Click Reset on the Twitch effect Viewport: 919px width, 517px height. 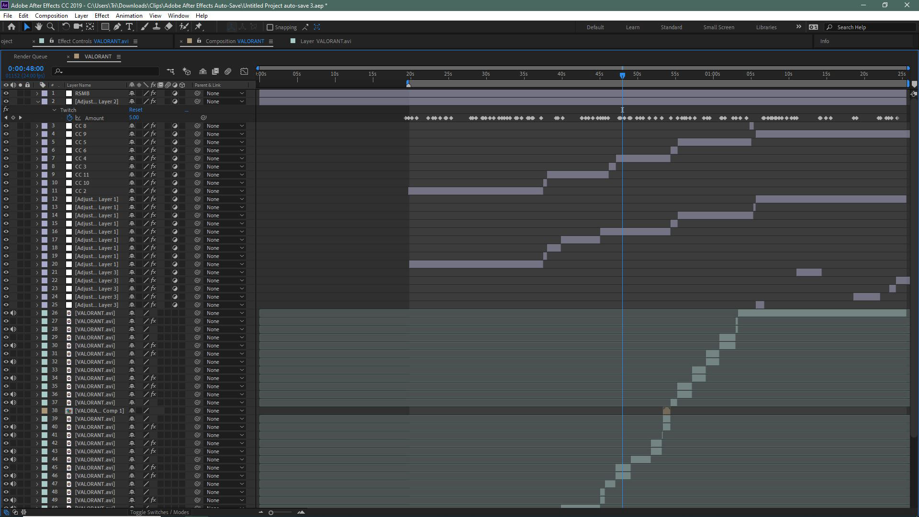pos(135,110)
